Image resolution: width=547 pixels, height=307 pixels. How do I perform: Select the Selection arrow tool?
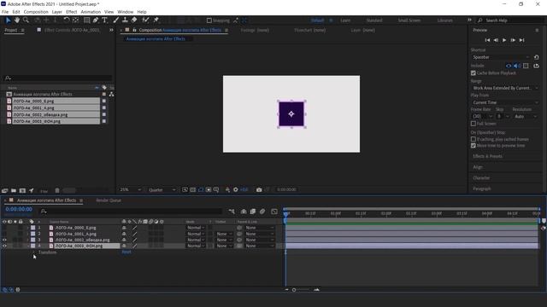[9, 20]
